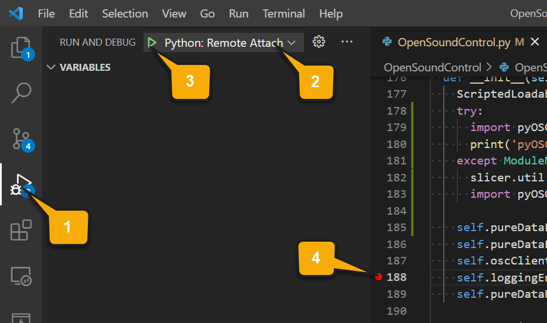Open the Remote Explorer view
Image resolution: width=547 pixels, height=323 pixels.
[x=21, y=276]
